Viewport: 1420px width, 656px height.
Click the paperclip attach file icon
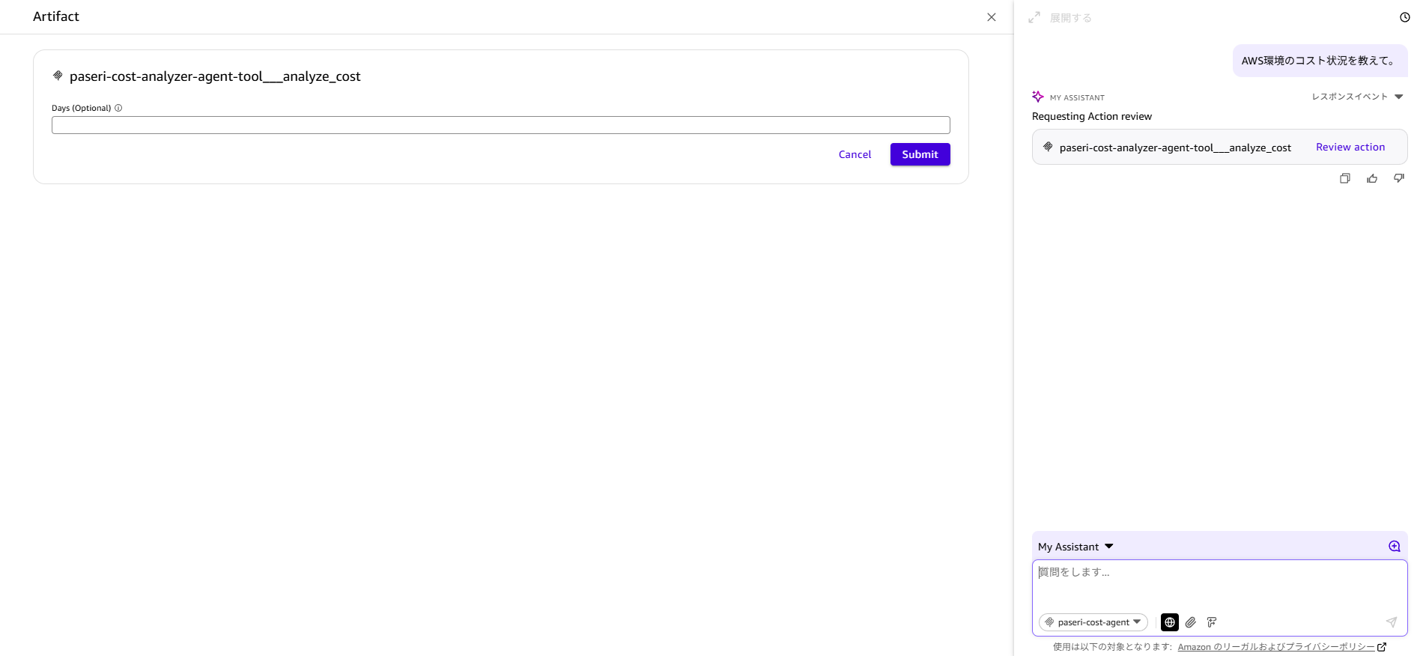(1191, 622)
